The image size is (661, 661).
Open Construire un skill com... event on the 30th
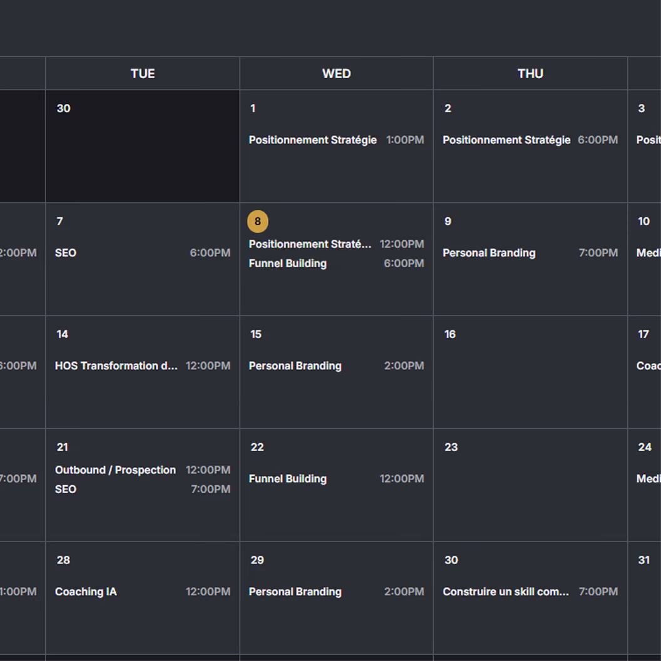tap(530, 592)
